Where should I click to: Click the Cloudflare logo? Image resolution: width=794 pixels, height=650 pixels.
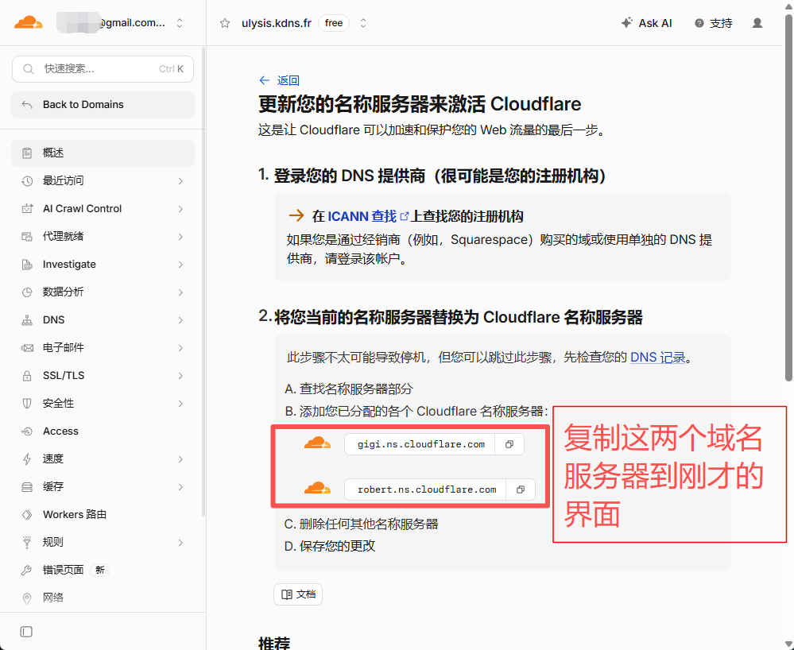(x=28, y=23)
